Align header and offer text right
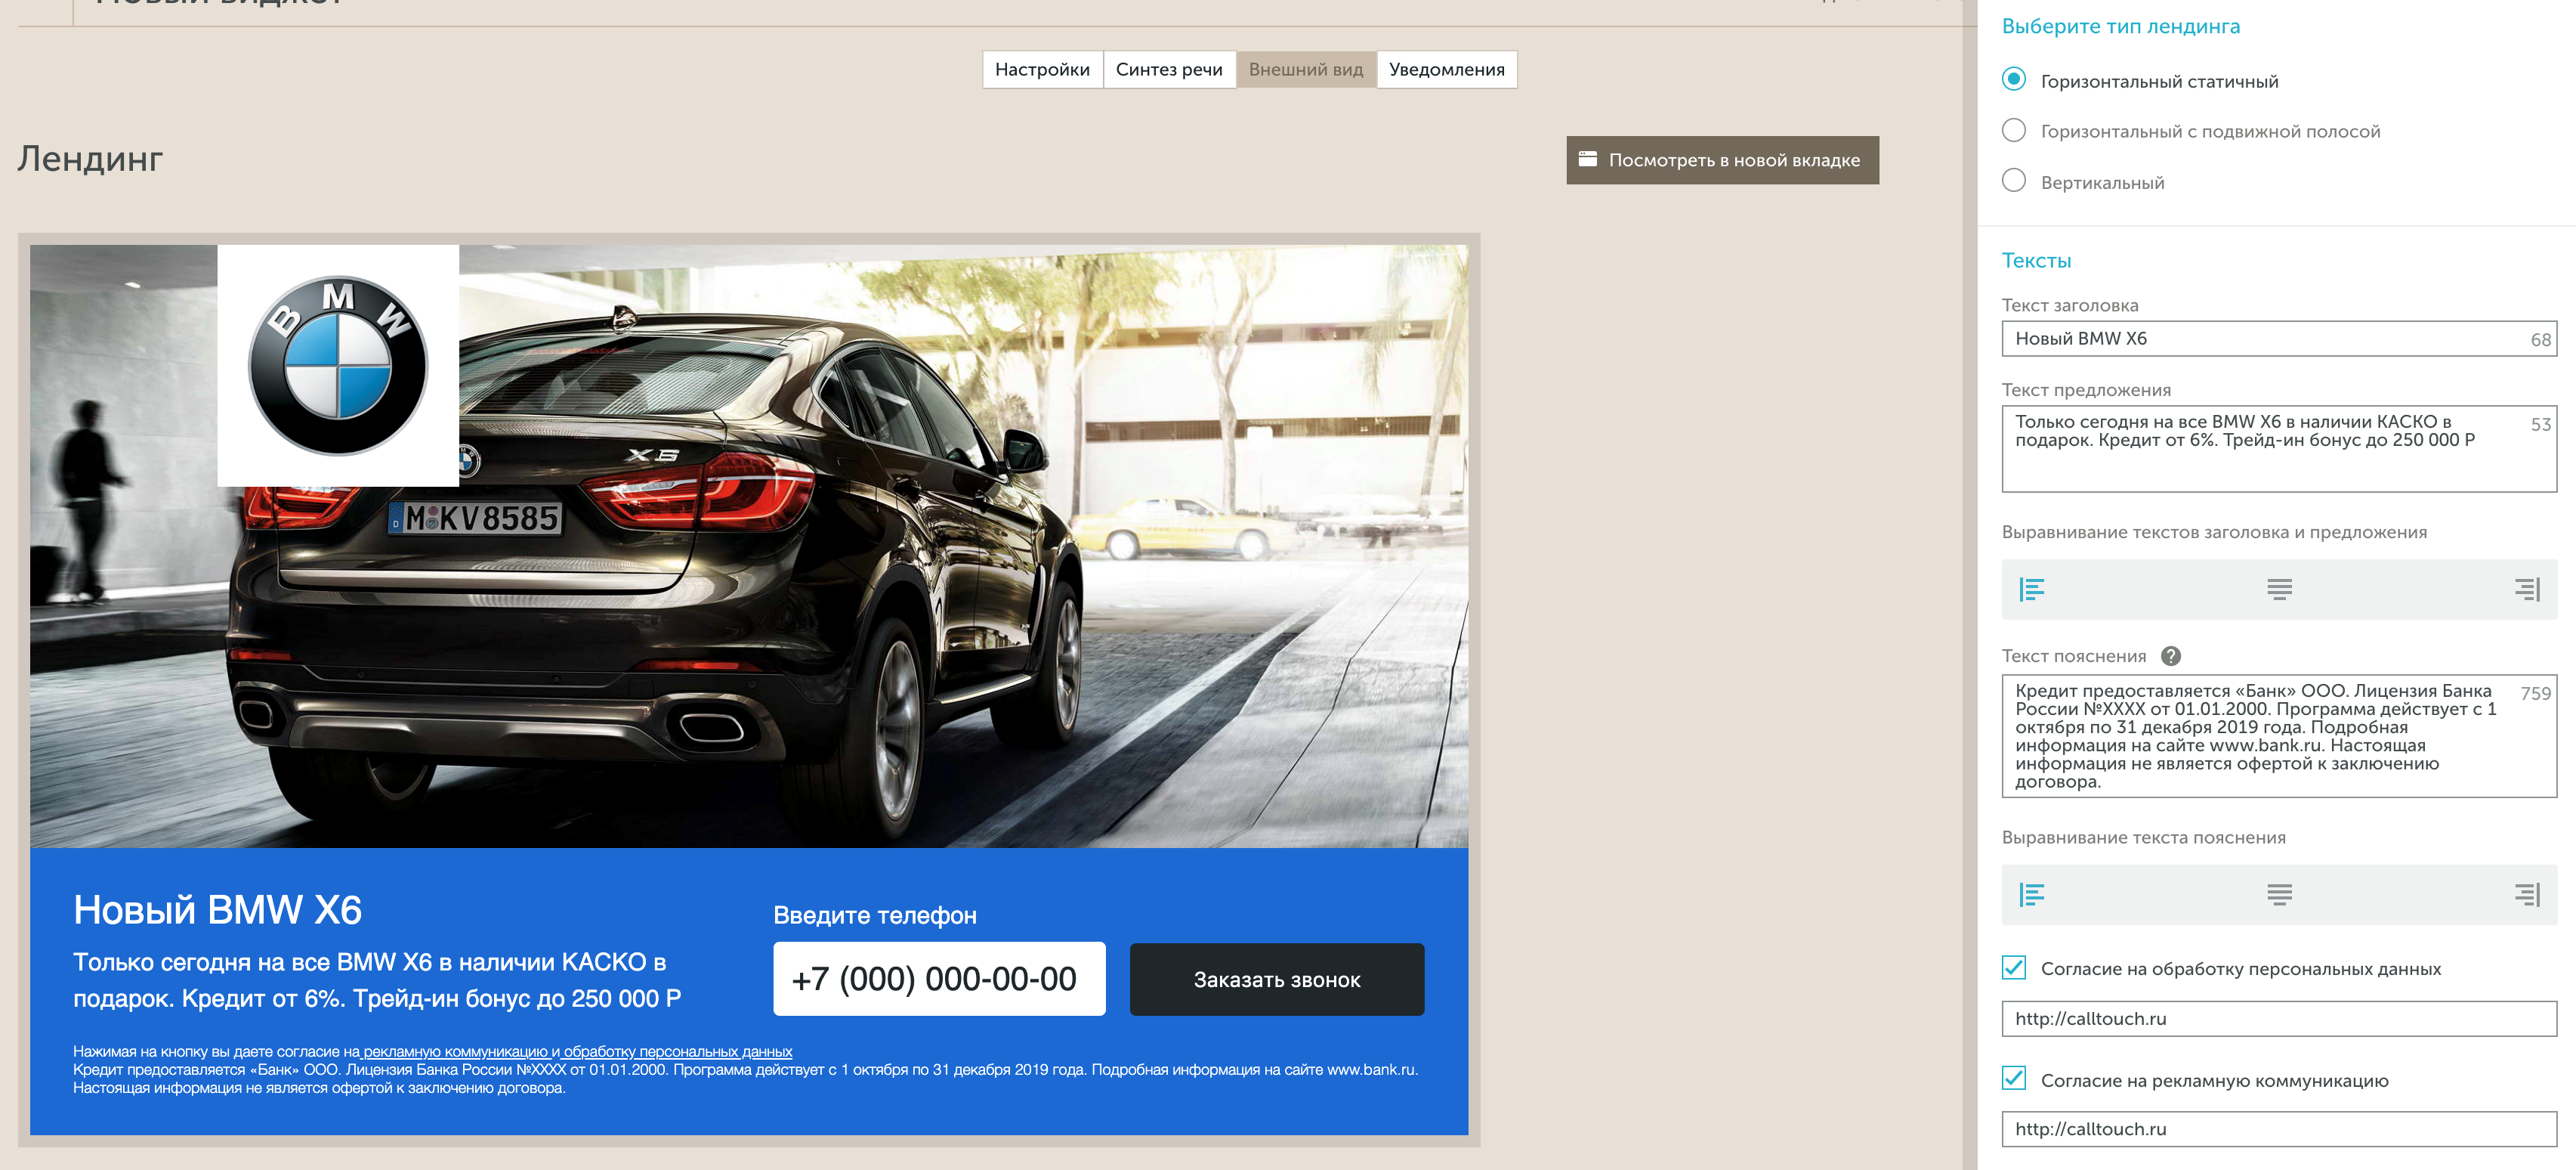The image size is (2576, 1170). click(2527, 590)
